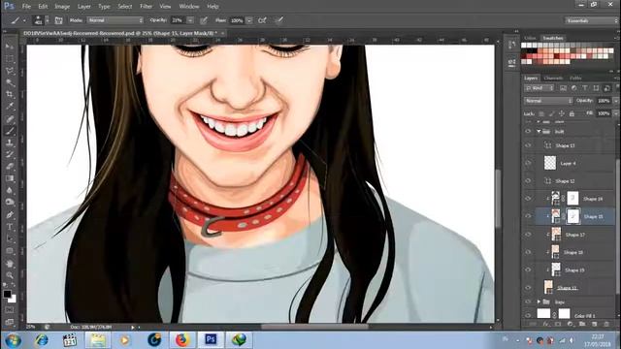This screenshot has height=349, width=621.
Task: Toggle visibility of Shape 17 layer
Action: pyautogui.click(x=528, y=235)
